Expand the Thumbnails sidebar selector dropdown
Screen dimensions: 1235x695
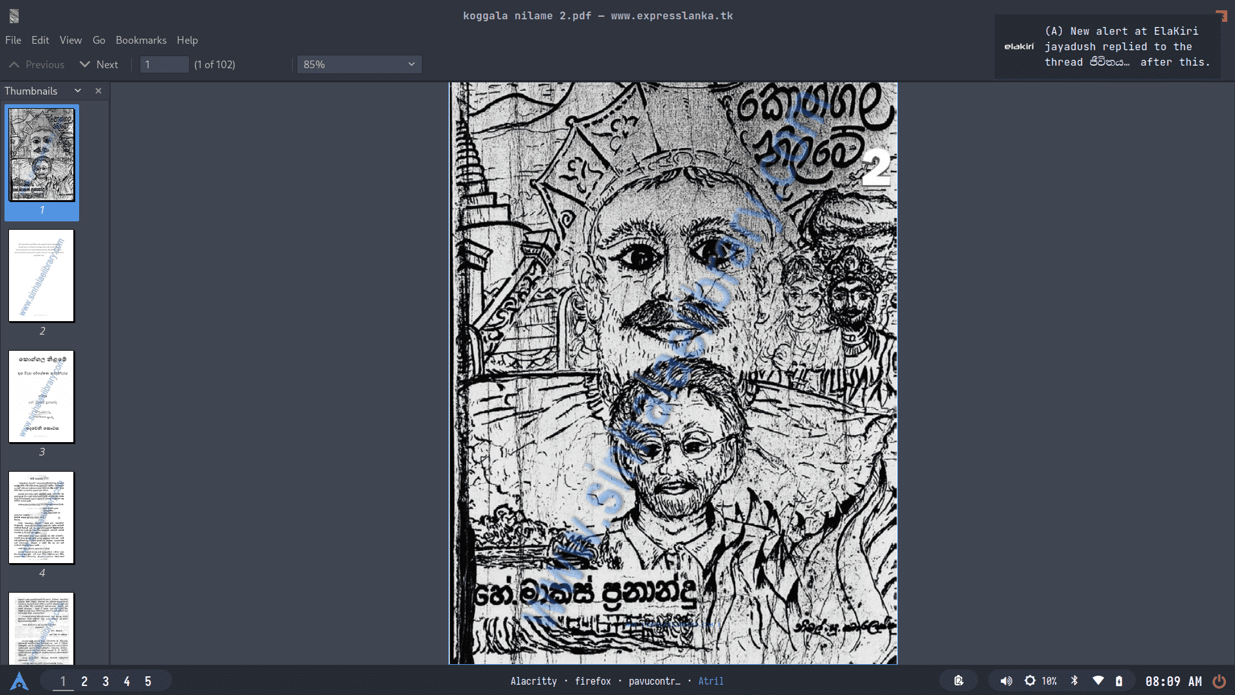coord(78,91)
